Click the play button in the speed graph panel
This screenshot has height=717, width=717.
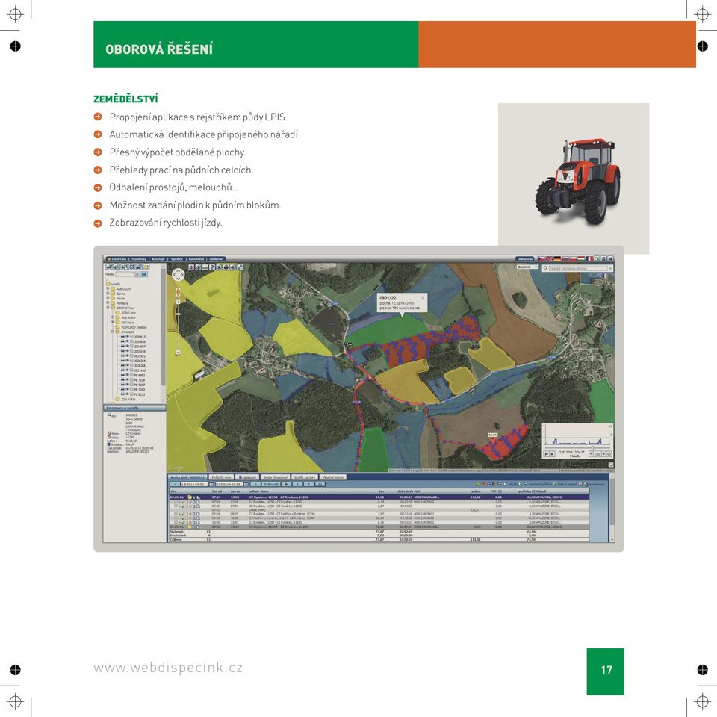tap(547, 453)
